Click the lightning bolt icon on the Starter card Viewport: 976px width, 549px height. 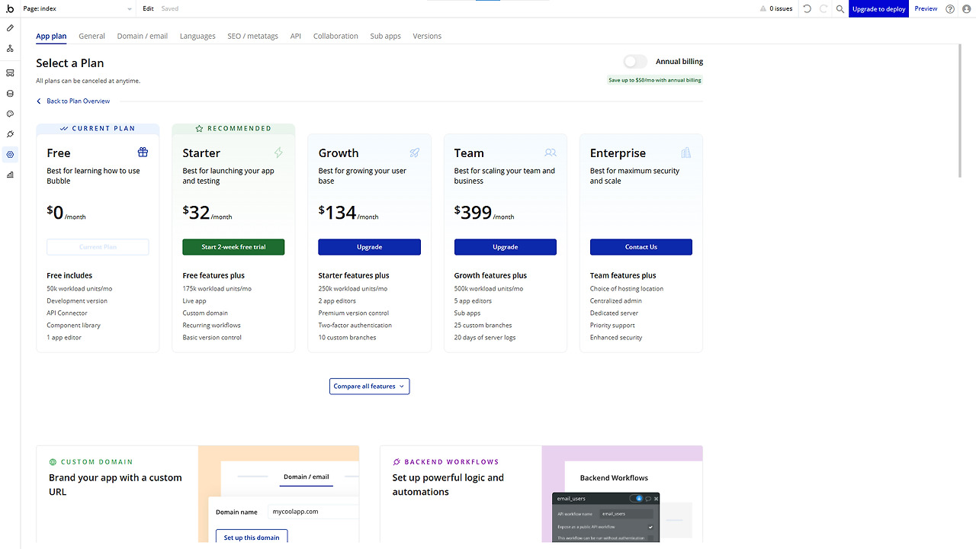[278, 152]
